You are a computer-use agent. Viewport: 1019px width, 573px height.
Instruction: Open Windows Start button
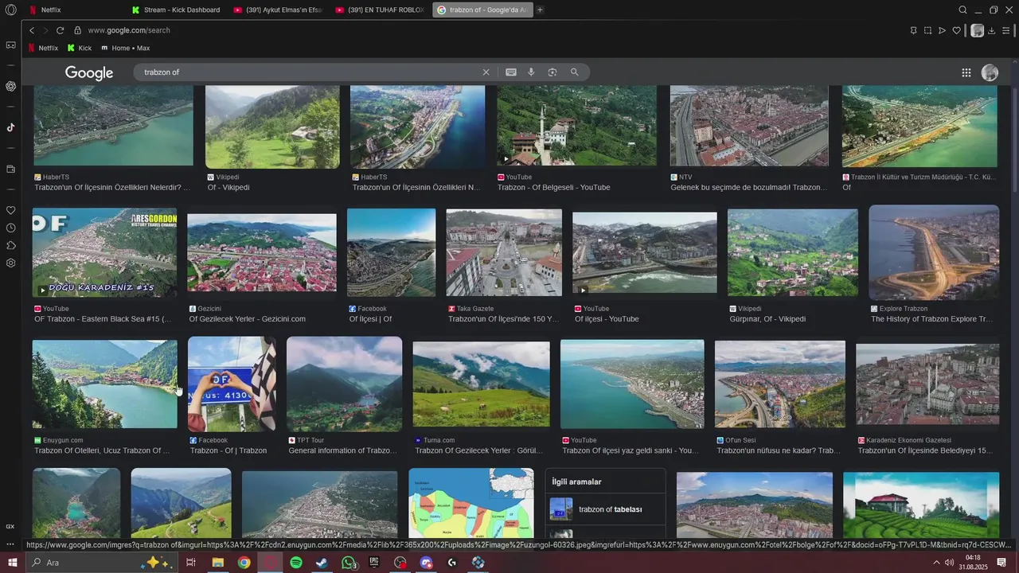coord(12,563)
